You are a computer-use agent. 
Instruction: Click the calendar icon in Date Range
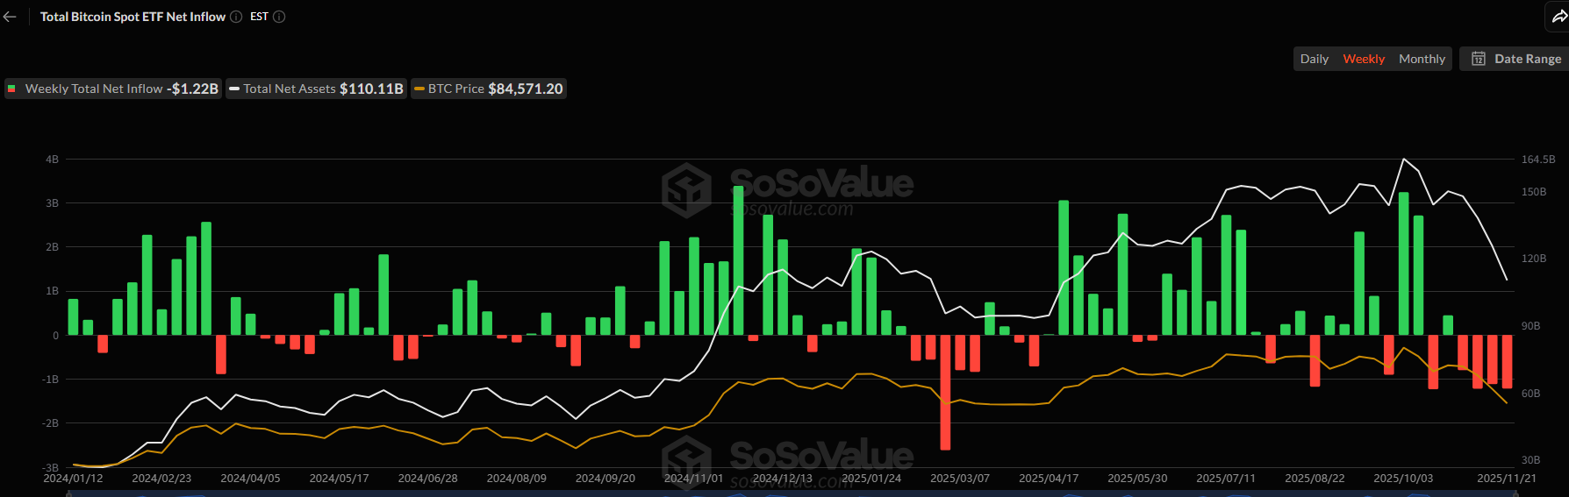pyautogui.click(x=1479, y=59)
